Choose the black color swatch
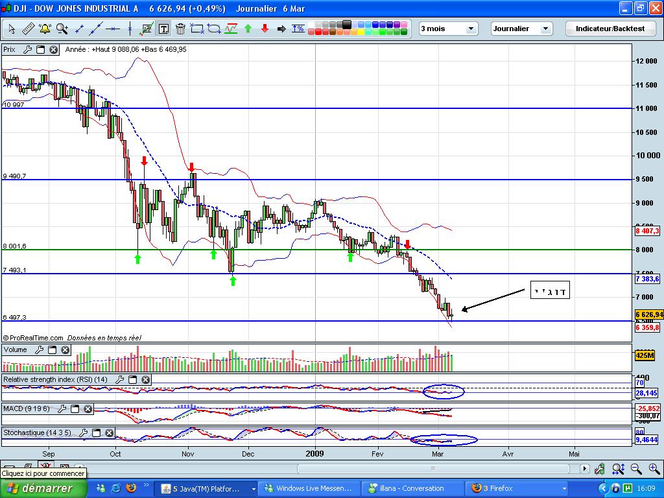 (x=347, y=25)
